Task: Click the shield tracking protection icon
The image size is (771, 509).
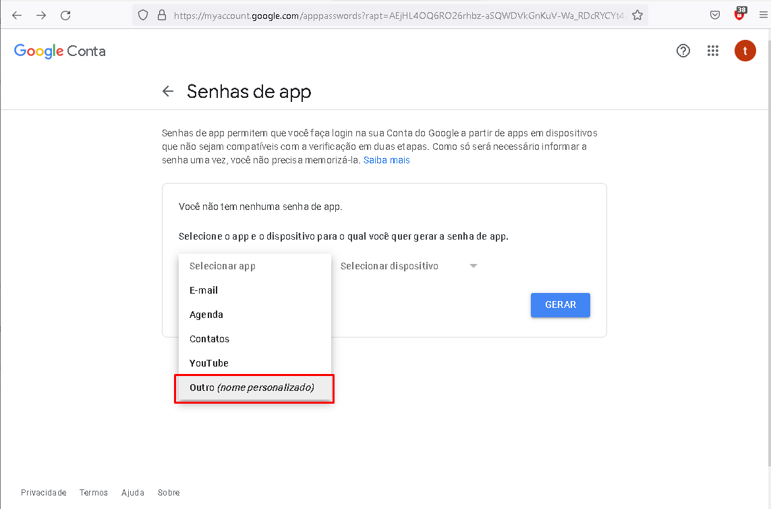Action: [x=142, y=16]
